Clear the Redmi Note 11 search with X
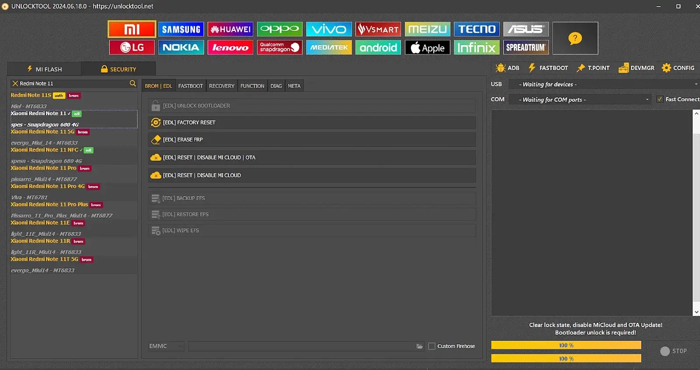700x370 pixels. [x=15, y=83]
